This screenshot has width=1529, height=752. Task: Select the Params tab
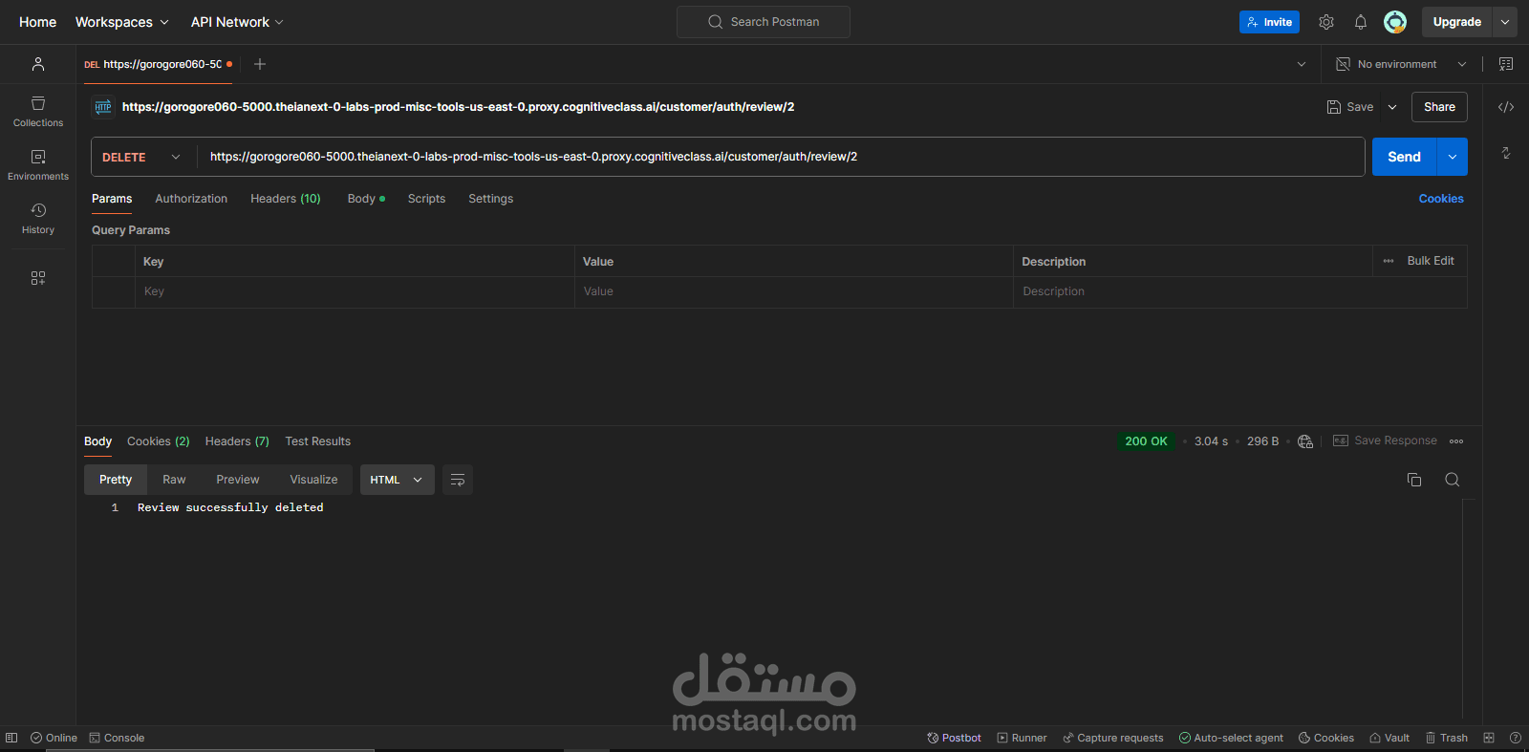(112, 199)
